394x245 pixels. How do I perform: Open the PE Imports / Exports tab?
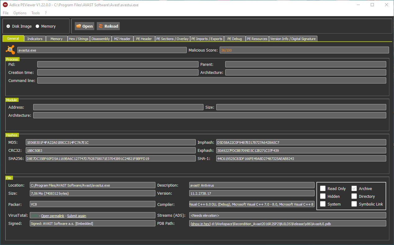[x=207, y=39]
